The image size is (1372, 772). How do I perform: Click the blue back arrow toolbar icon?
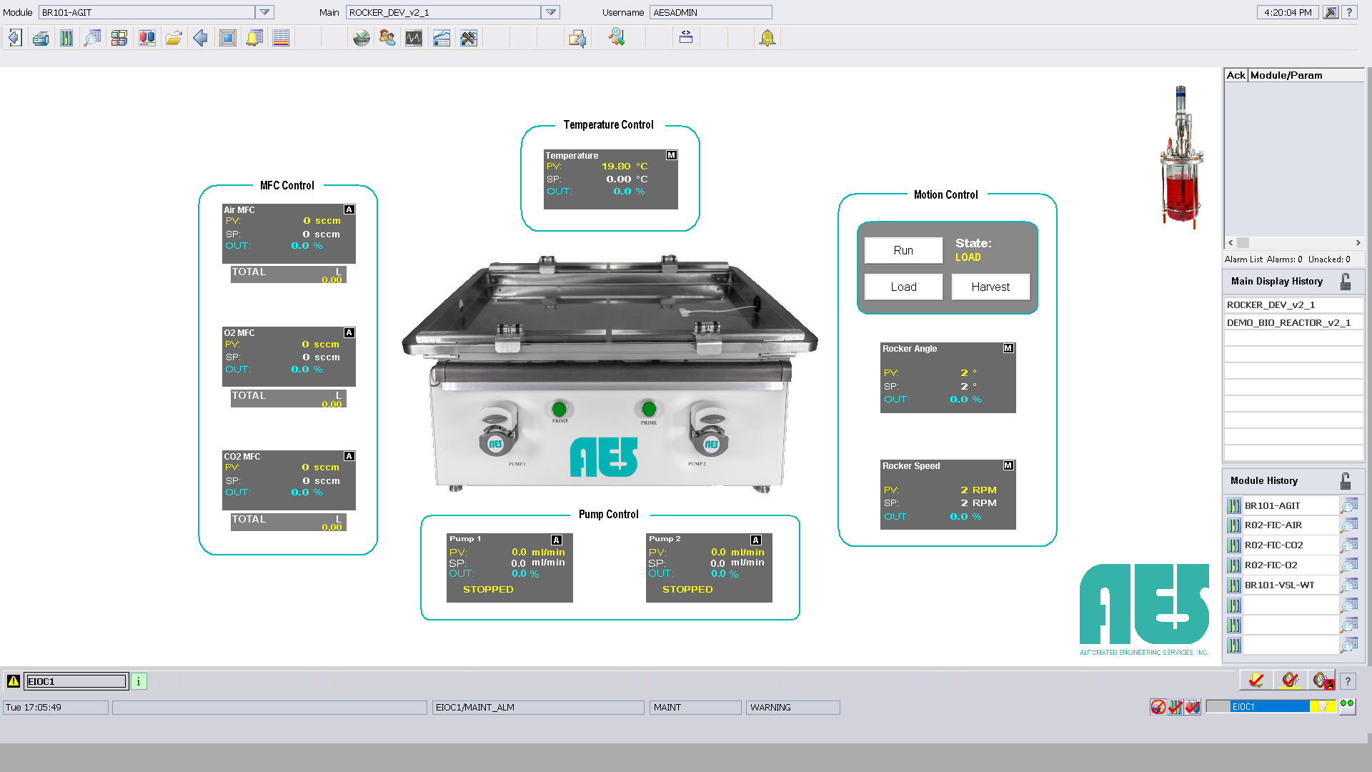point(201,39)
